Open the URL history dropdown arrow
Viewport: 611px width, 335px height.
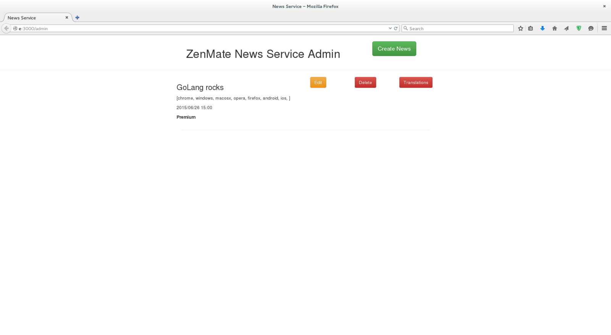tap(390, 28)
